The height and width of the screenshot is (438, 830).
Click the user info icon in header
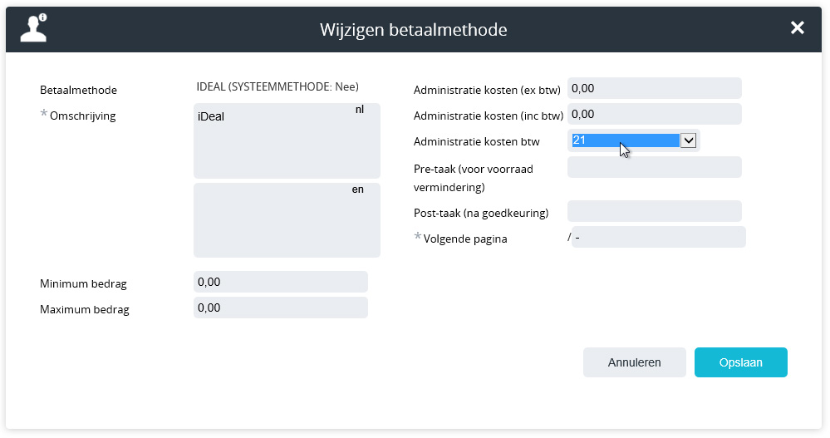[33, 28]
